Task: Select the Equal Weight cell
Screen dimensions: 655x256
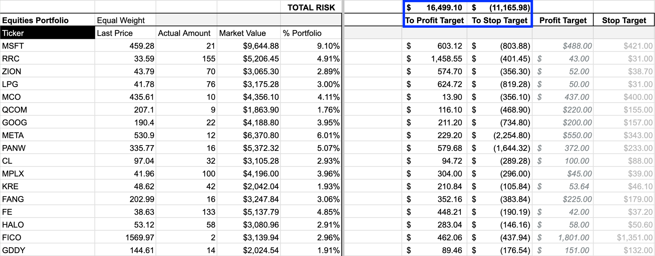Action: point(125,20)
